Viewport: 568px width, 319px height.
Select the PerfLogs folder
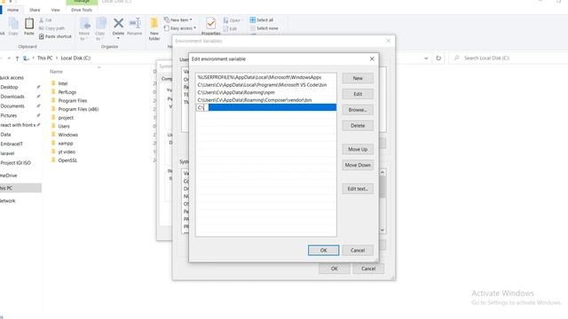click(67, 92)
